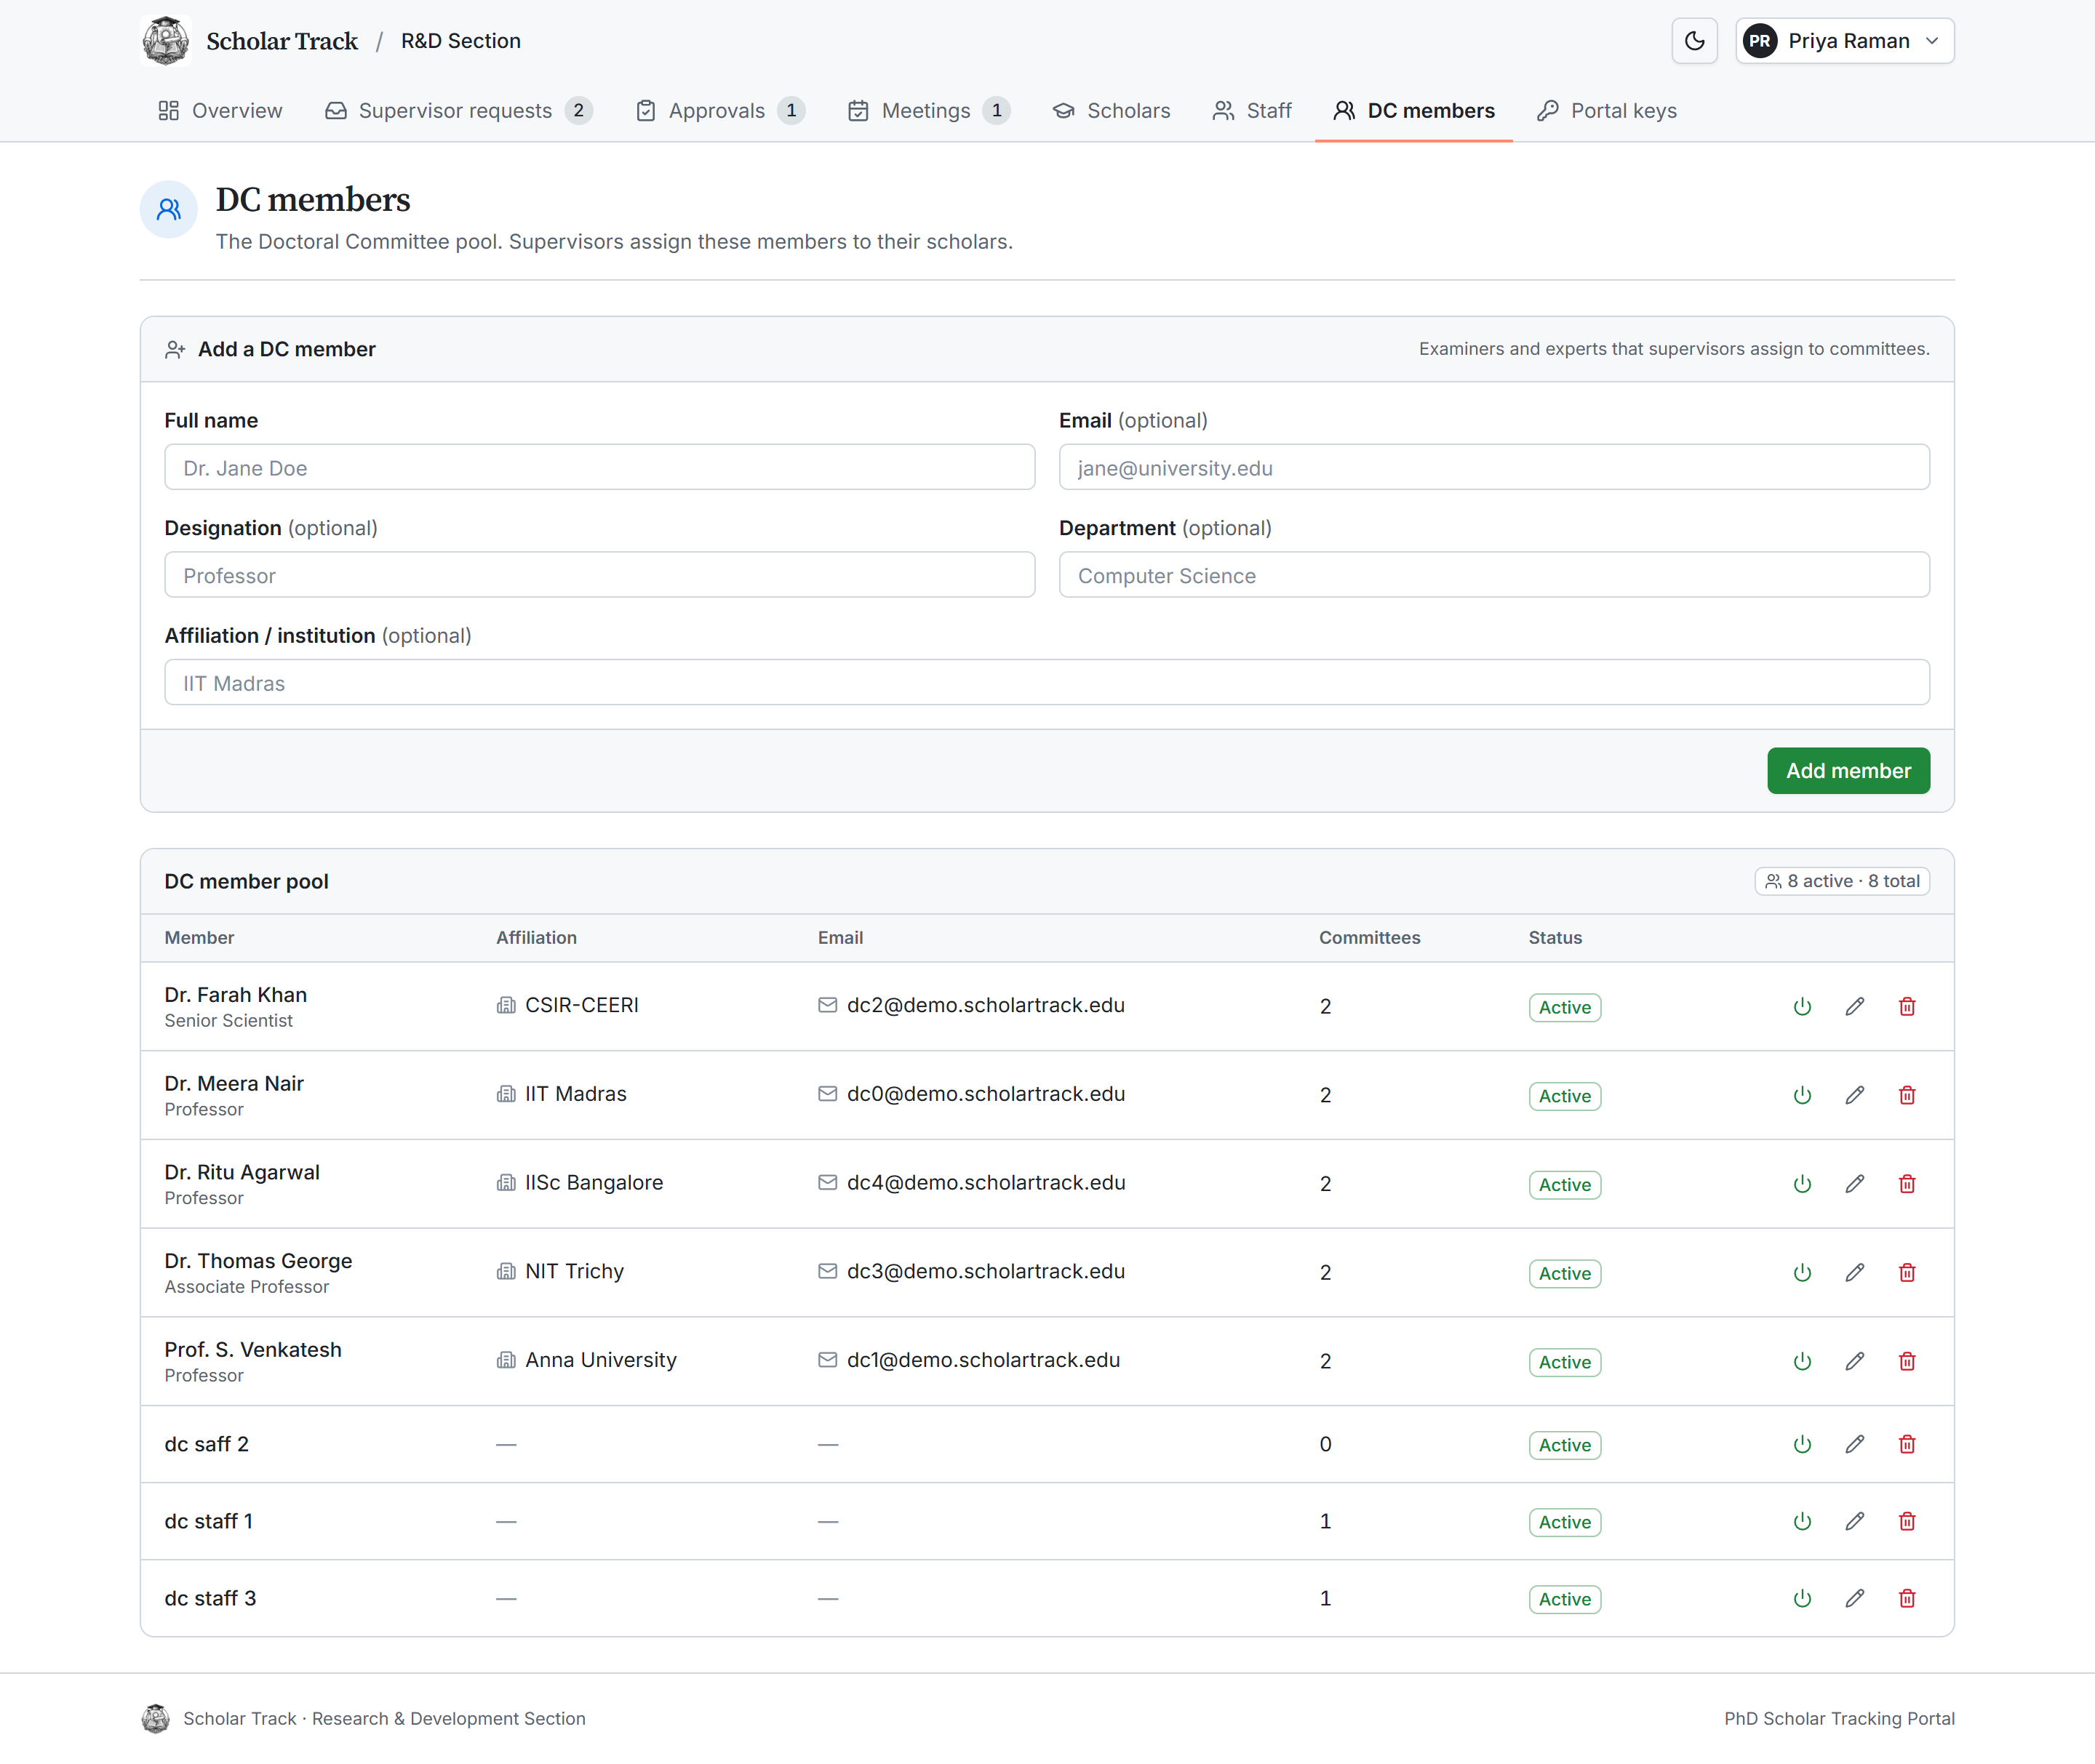
Task: Delete Dr. Ritu Agarwal using trash icon
Action: (x=1907, y=1184)
